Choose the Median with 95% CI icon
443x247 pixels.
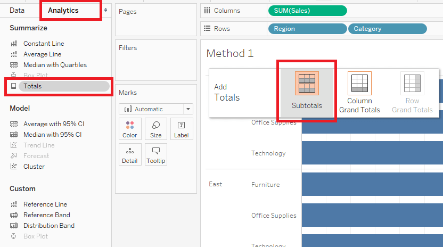14,135
